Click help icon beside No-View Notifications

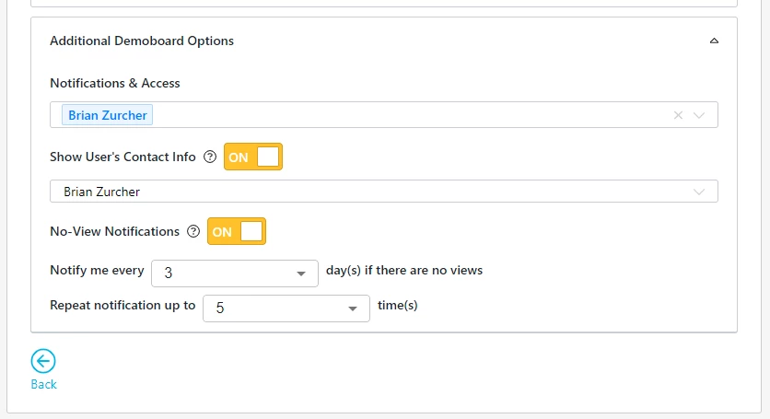(x=193, y=232)
